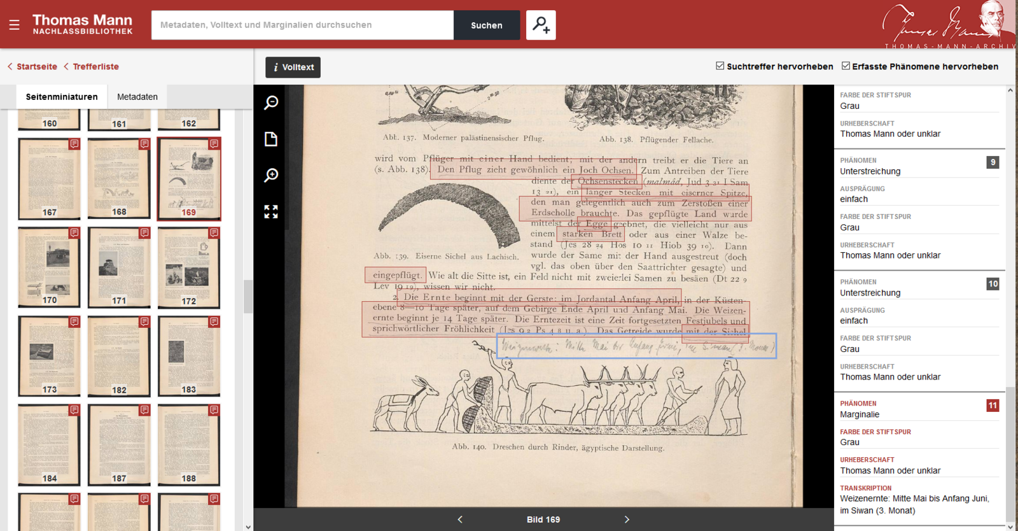Screen dimensions: 1018x531
Task: Toggle Erfasste Phänomene hervorheben checkbox
Action: coord(846,66)
